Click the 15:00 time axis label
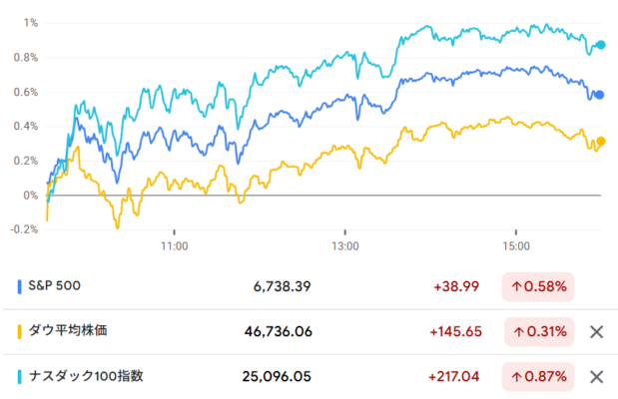The height and width of the screenshot is (399, 618). 515,245
